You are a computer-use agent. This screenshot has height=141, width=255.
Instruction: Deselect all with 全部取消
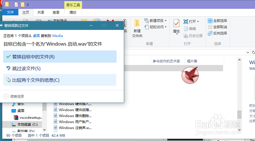[x=218, y=27]
